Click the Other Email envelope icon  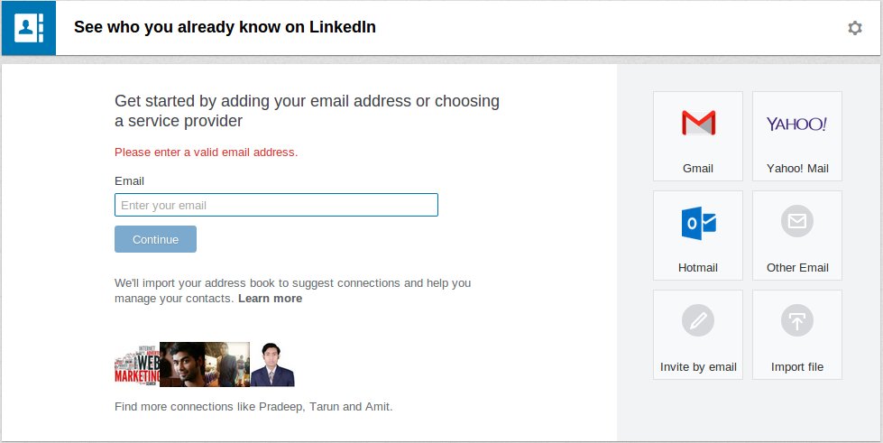click(796, 221)
